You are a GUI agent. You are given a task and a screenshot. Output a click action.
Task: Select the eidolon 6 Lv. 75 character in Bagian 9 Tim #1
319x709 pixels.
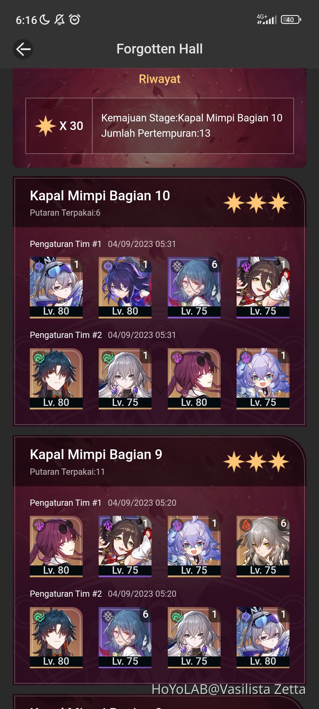[x=263, y=547]
